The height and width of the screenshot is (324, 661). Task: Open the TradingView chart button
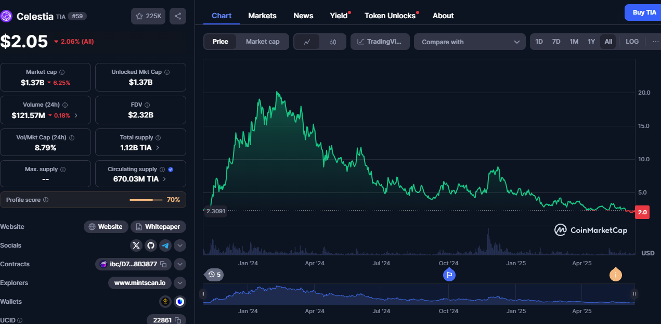(x=380, y=42)
